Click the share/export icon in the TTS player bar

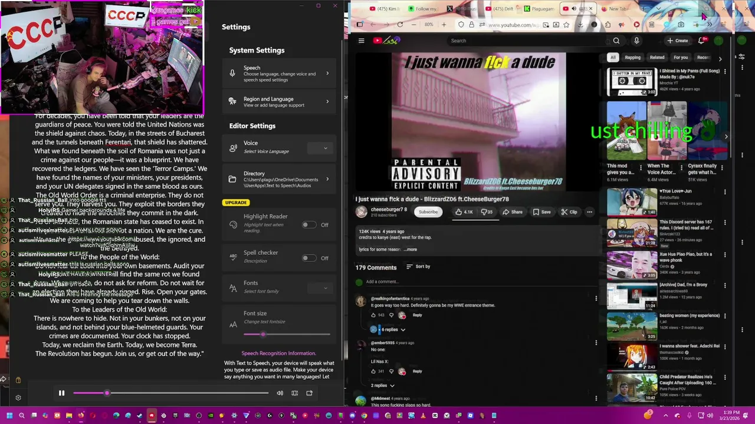tap(309, 393)
